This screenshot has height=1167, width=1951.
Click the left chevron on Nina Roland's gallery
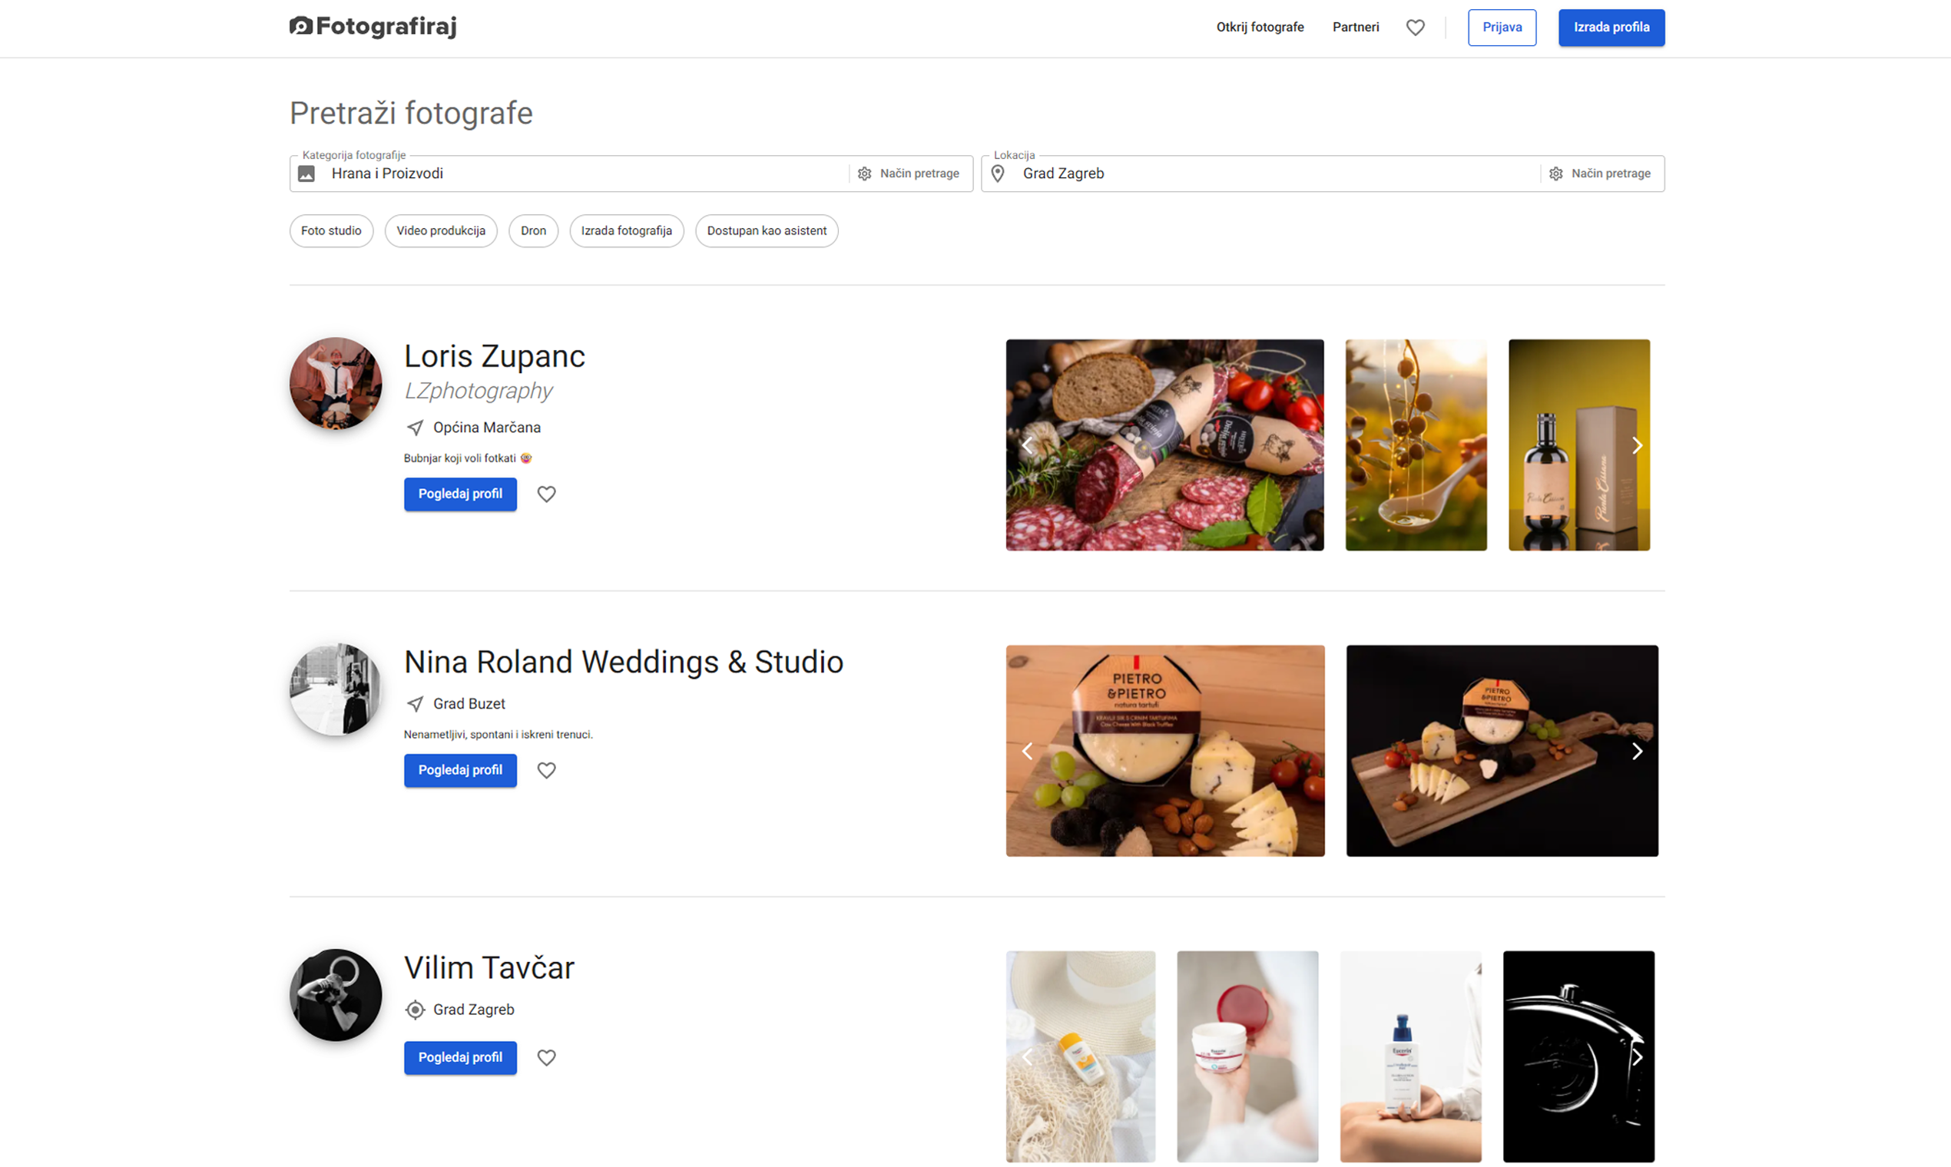[1027, 751]
